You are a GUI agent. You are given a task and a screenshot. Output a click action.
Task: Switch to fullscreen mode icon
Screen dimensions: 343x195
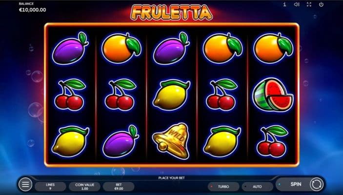tap(309, 4)
